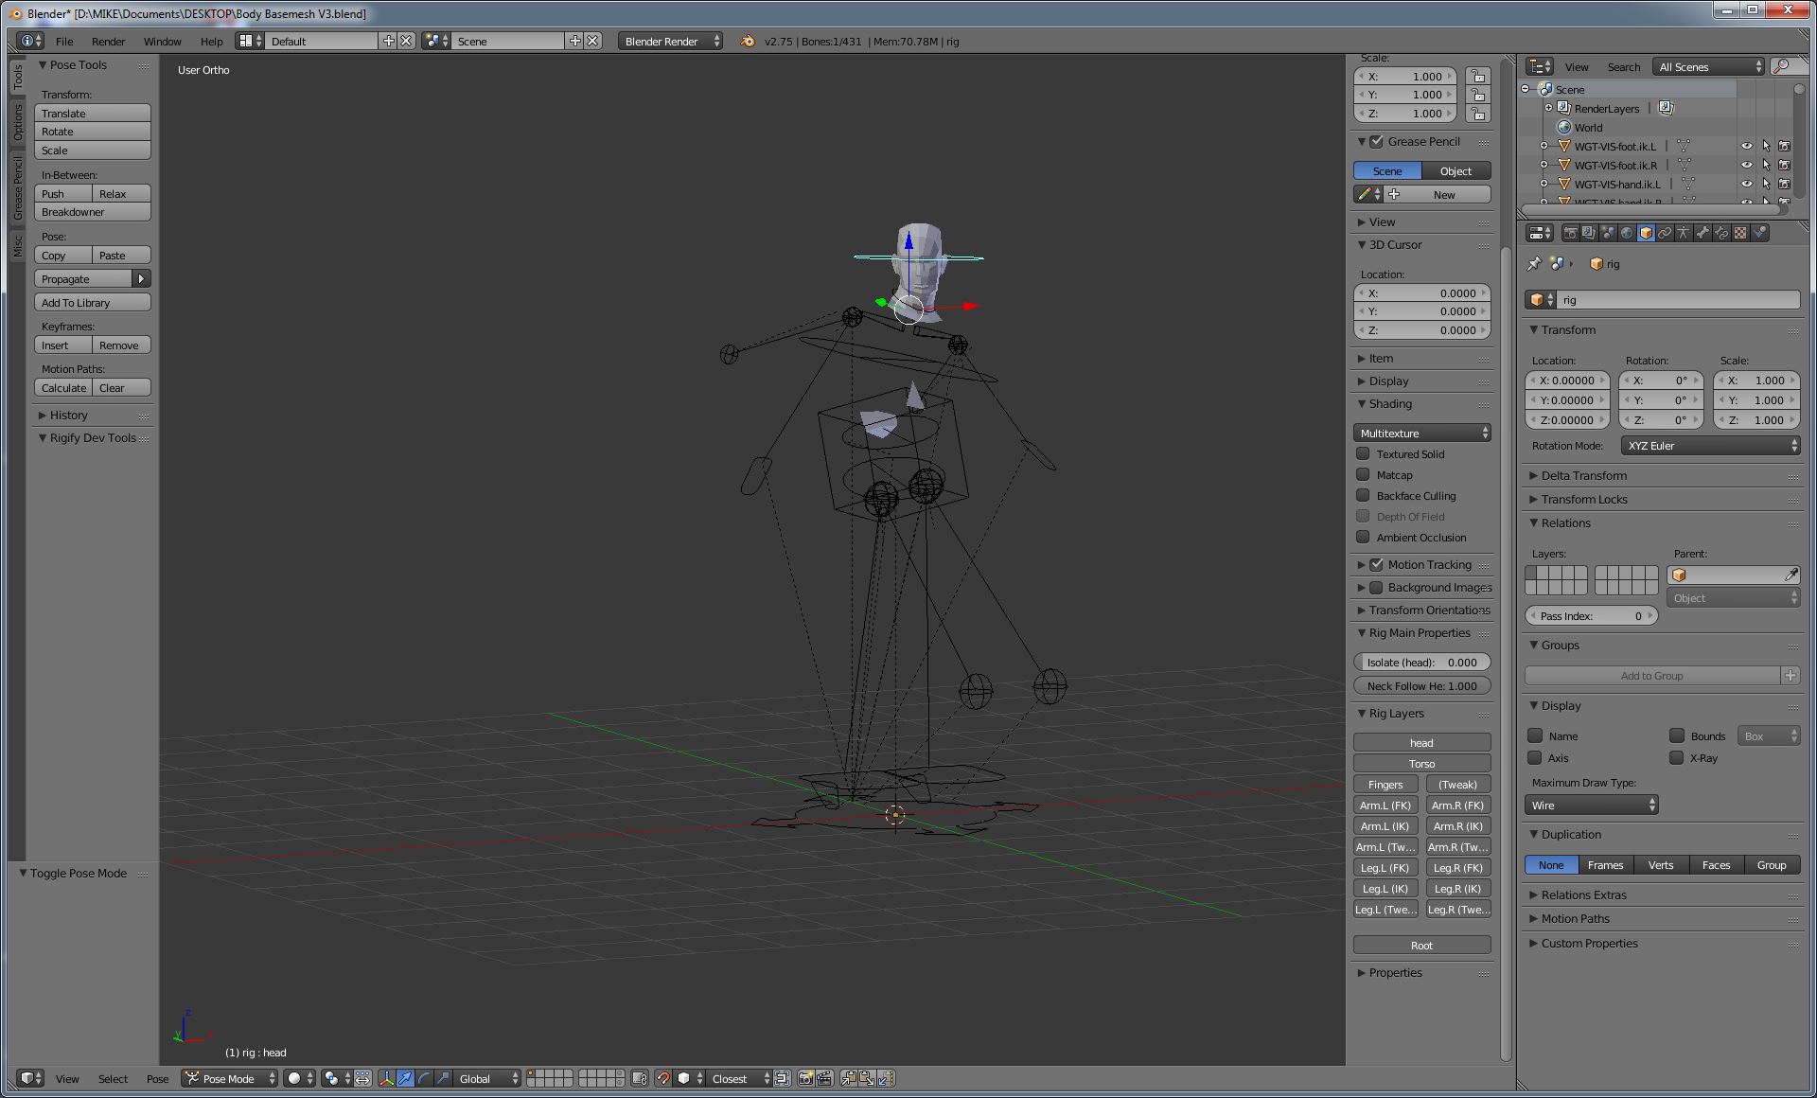The height and width of the screenshot is (1098, 1817).
Task: Open the Pose Mode selector dropdown
Action: point(230,1078)
